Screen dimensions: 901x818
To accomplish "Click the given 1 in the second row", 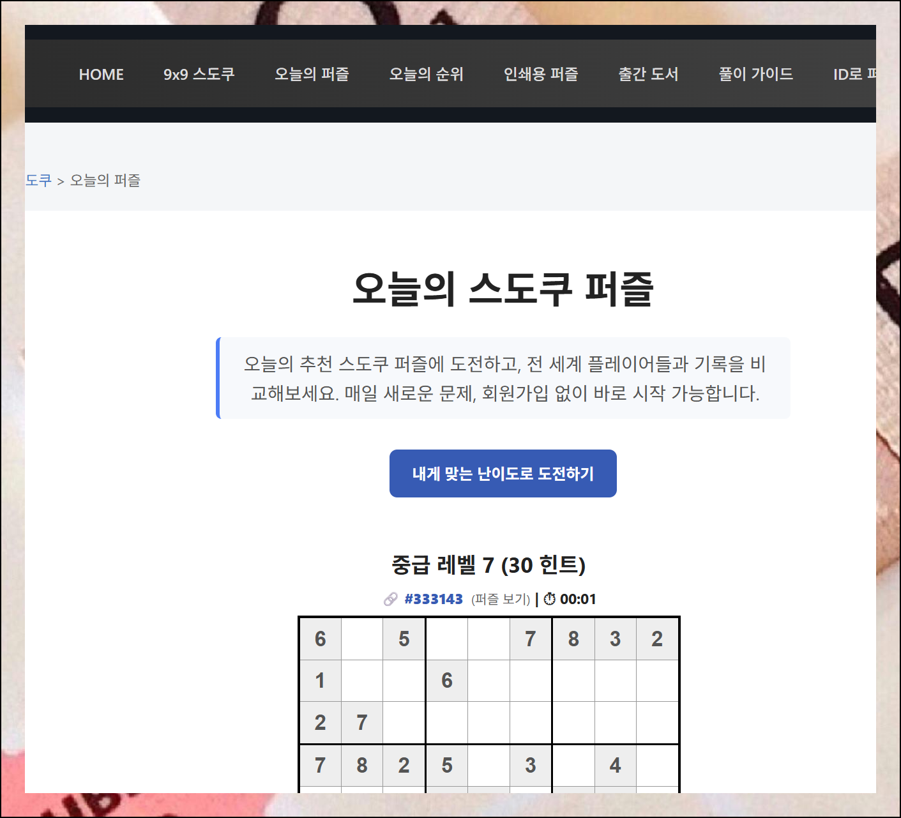I will pos(321,681).
